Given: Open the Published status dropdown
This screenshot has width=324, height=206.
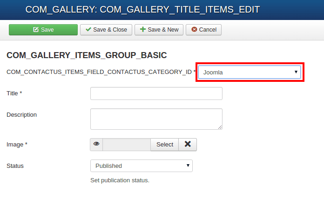Looking at the screenshot, I should tap(142, 166).
